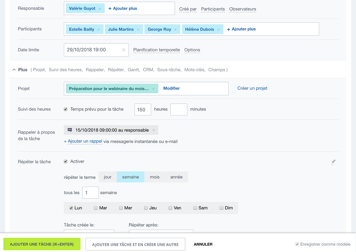Viewport: 356px width, 252px height.
Task: Select mois as repeat term
Action: point(155,177)
